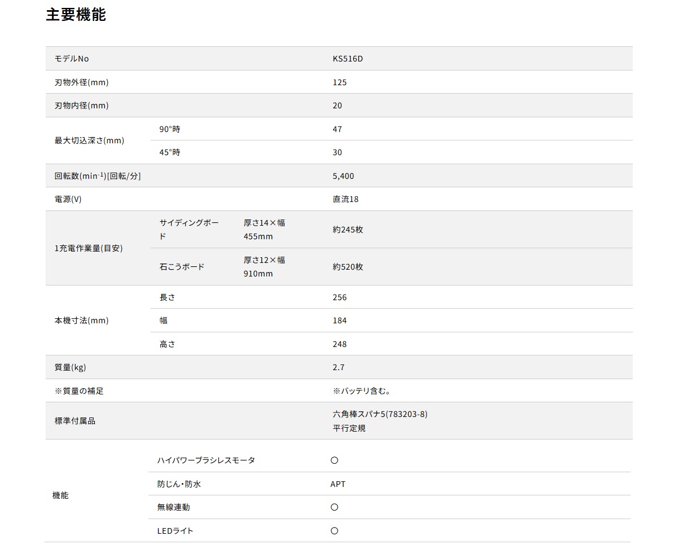Click the 本機寸法(mm) row label
Viewport: 679px width, 549px height.
point(81,320)
